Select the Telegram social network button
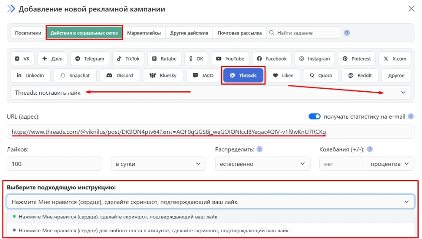This screenshot has height=239, width=422. [89, 59]
